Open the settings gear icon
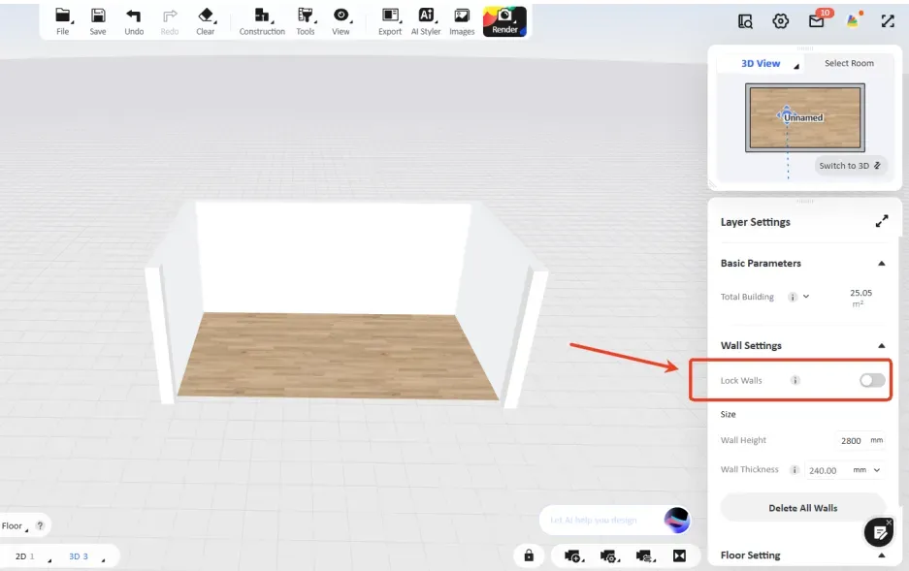Image resolution: width=909 pixels, height=571 pixels. pyautogui.click(x=780, y=21)
